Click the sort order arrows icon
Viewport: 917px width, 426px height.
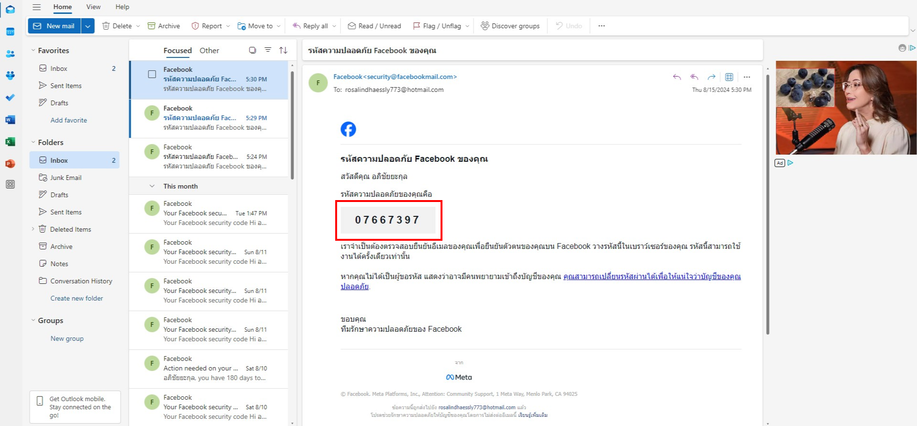[x=283, y=50]
